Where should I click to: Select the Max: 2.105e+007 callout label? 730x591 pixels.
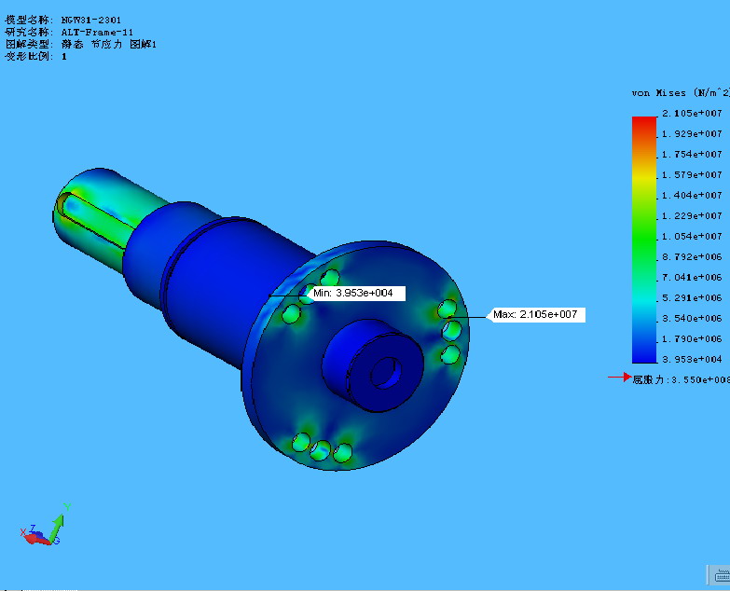click(535, 314)
